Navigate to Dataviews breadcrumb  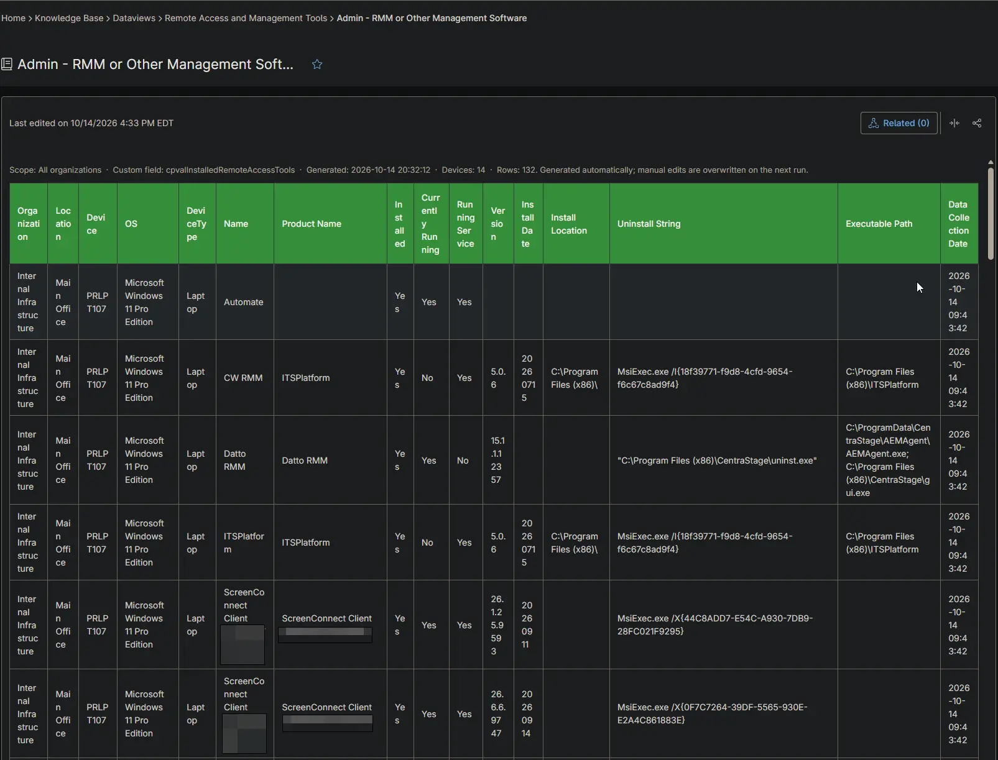pyautogui.click(x=134, y=18)
